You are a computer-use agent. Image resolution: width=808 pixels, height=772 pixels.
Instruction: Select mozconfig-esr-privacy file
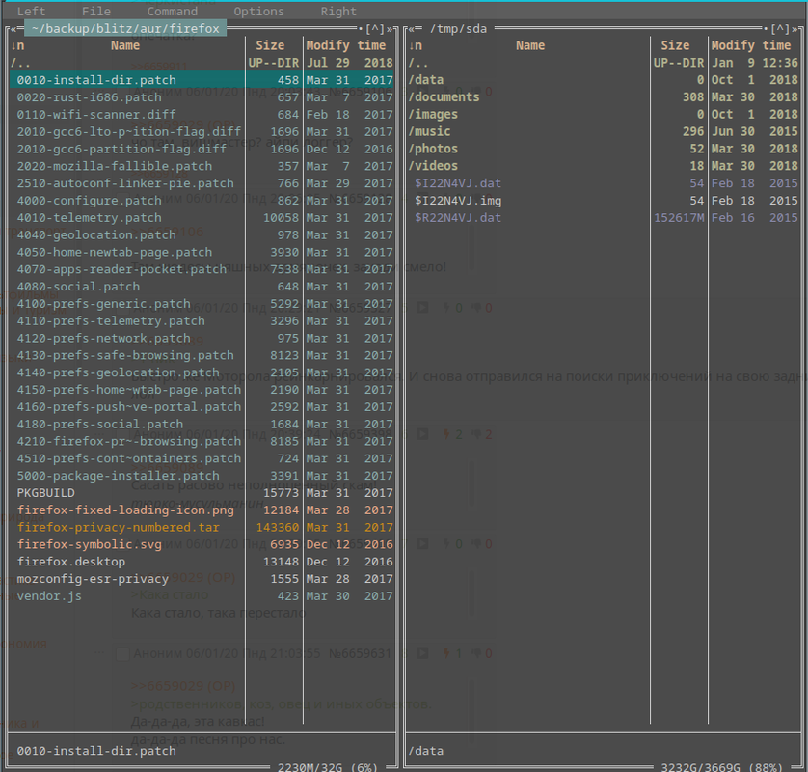[x=202, y=579]
